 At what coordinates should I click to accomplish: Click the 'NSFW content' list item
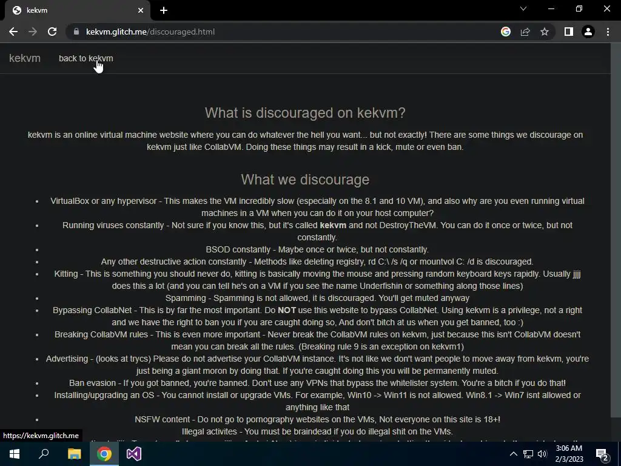[x=317, y=419]
